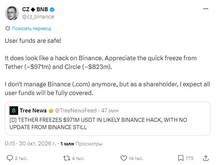Like the tweet with the heart icon
This screenshot has height=165, width=216.
coord(123,158)
